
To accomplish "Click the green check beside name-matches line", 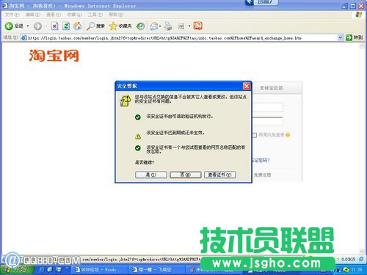I will coord(138,148).
